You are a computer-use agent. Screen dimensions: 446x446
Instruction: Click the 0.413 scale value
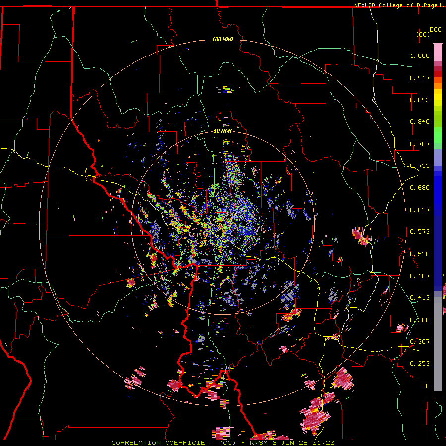point(420,298)
